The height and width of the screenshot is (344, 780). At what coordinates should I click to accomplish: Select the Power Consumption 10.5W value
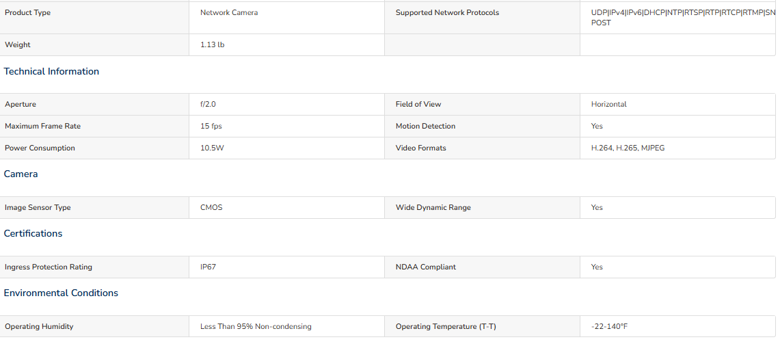point(212,148)
